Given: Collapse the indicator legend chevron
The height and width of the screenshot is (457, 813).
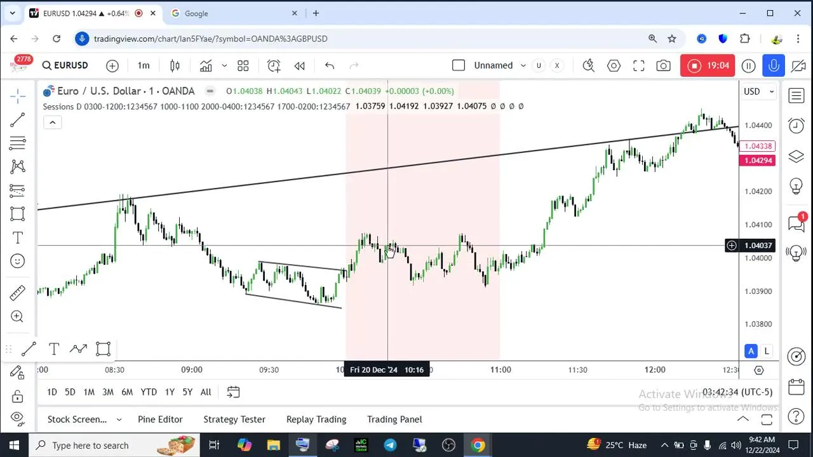Looking at the screenshot, I should [x=52, y=123].
